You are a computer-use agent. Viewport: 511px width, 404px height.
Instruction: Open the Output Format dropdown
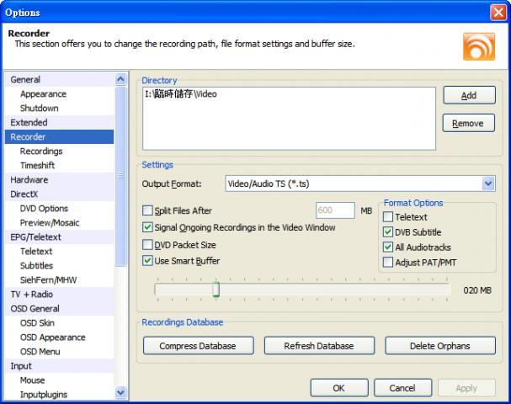[x=488, y=183]
